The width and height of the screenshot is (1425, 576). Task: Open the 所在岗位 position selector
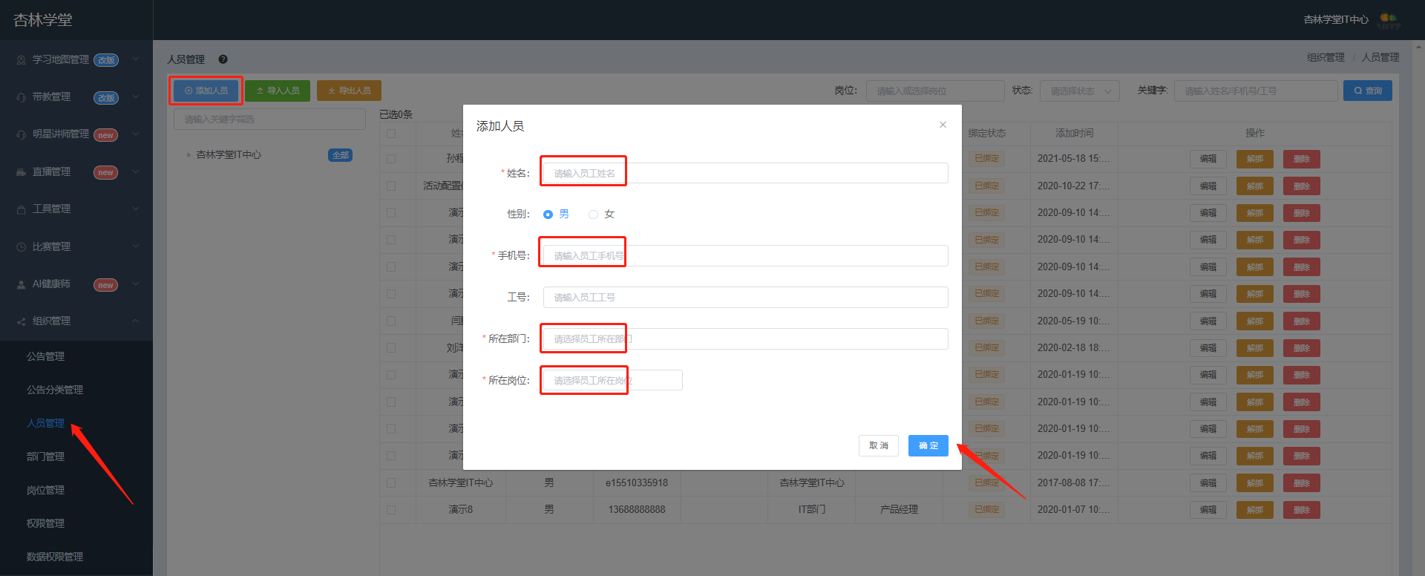click(612, 381)
